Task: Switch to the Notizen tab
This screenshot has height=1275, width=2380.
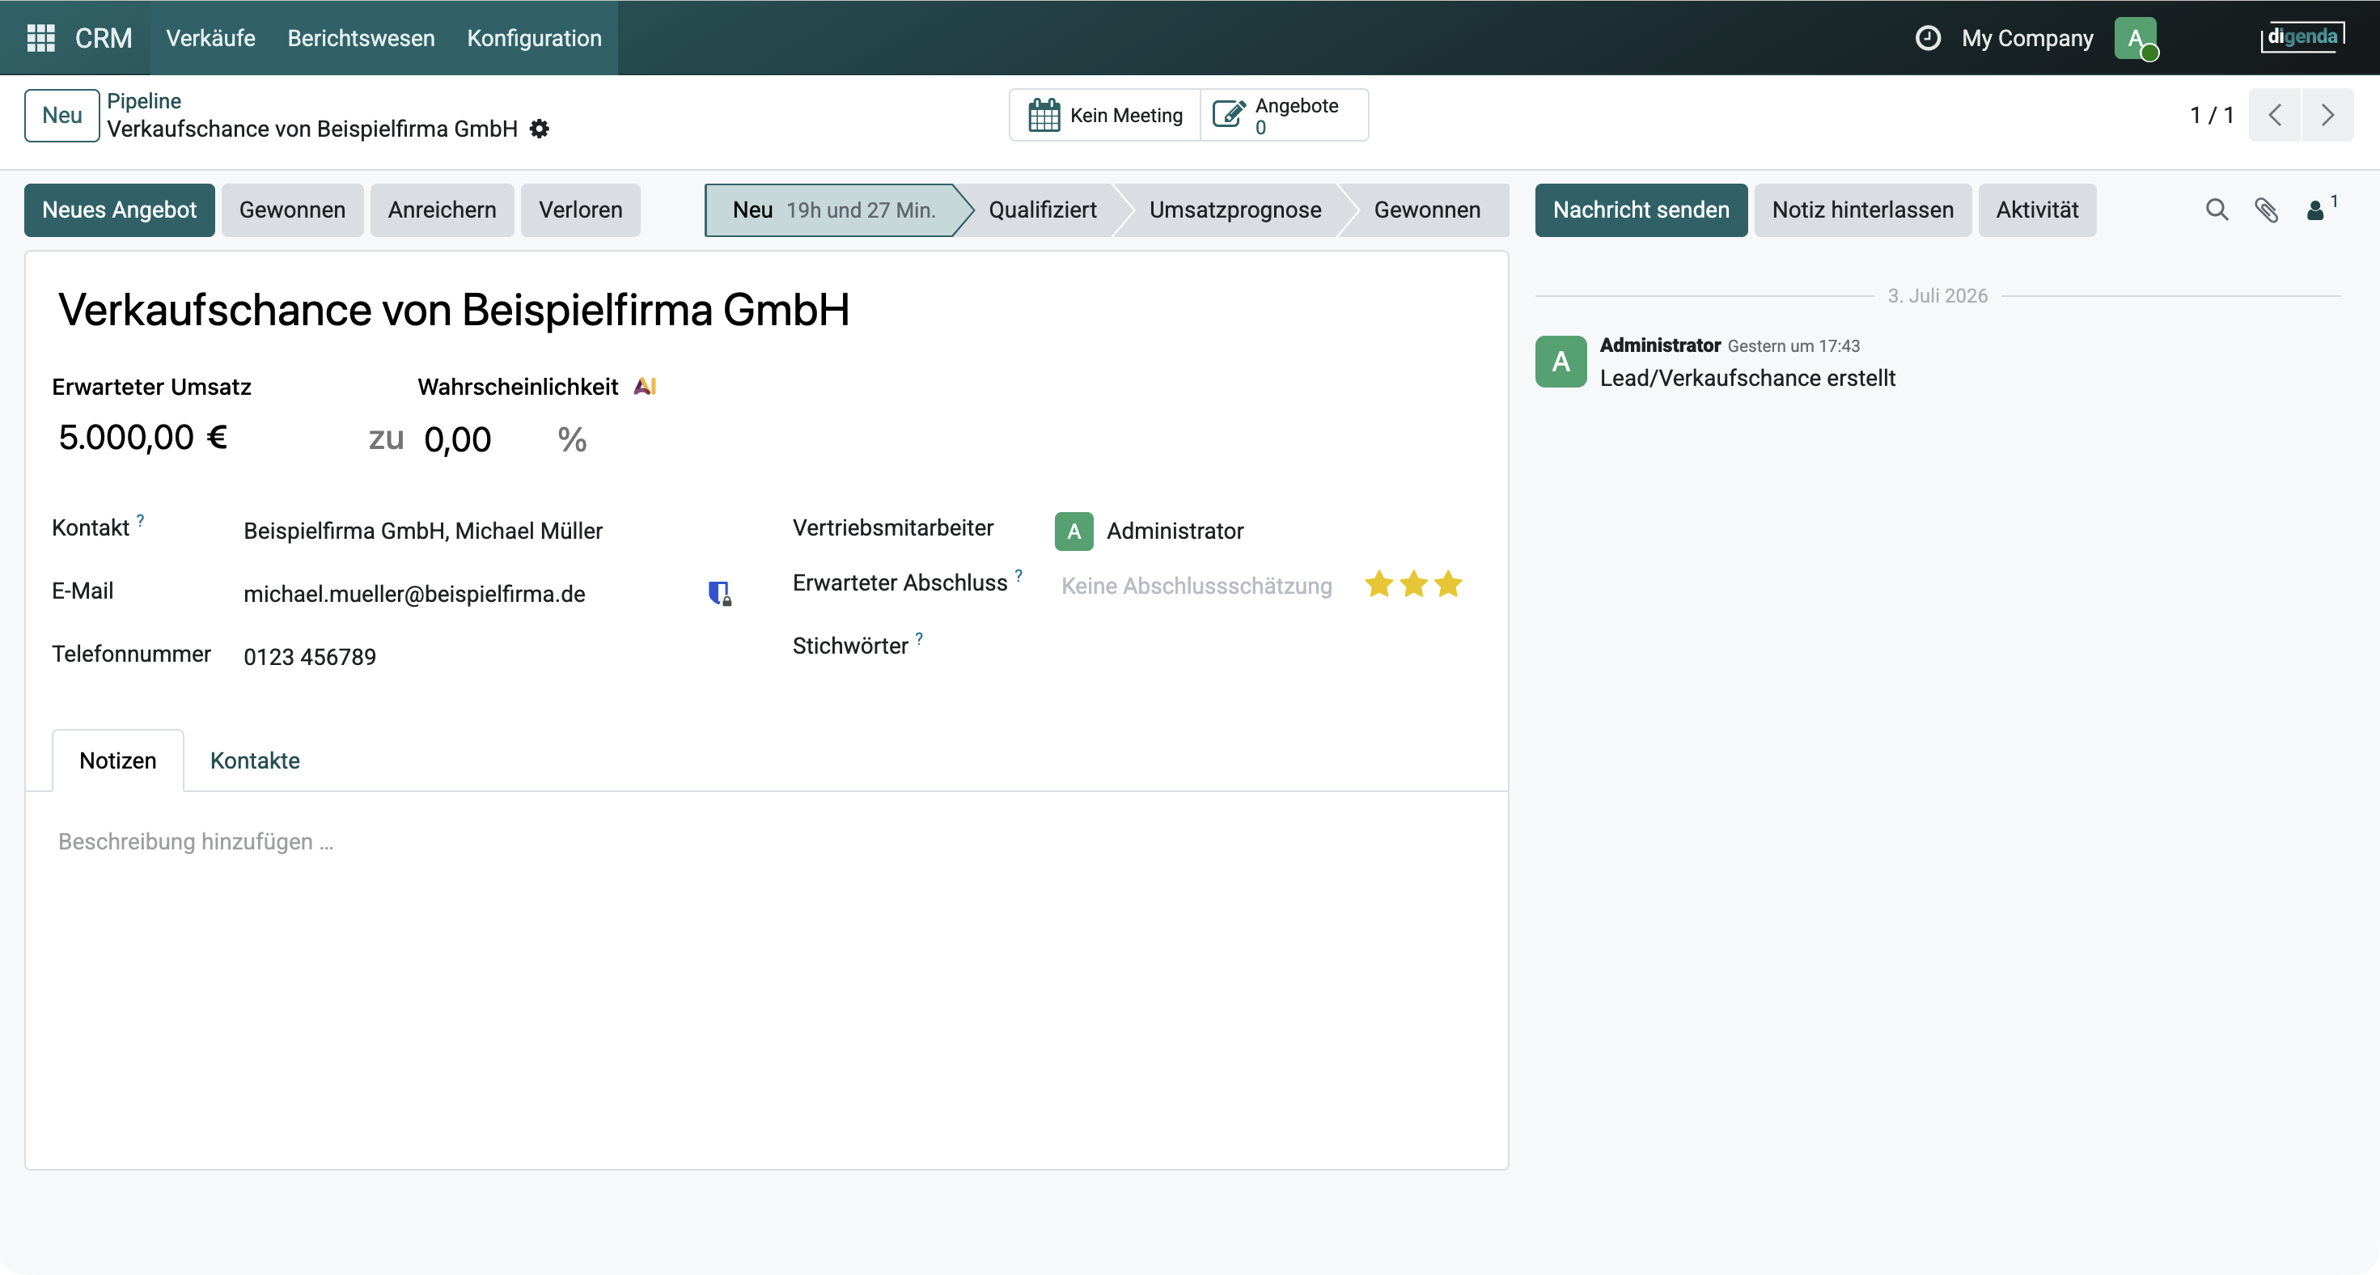Action: (118, 760)
